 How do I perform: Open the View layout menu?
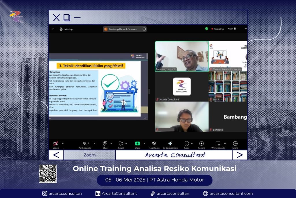(232, 29)
